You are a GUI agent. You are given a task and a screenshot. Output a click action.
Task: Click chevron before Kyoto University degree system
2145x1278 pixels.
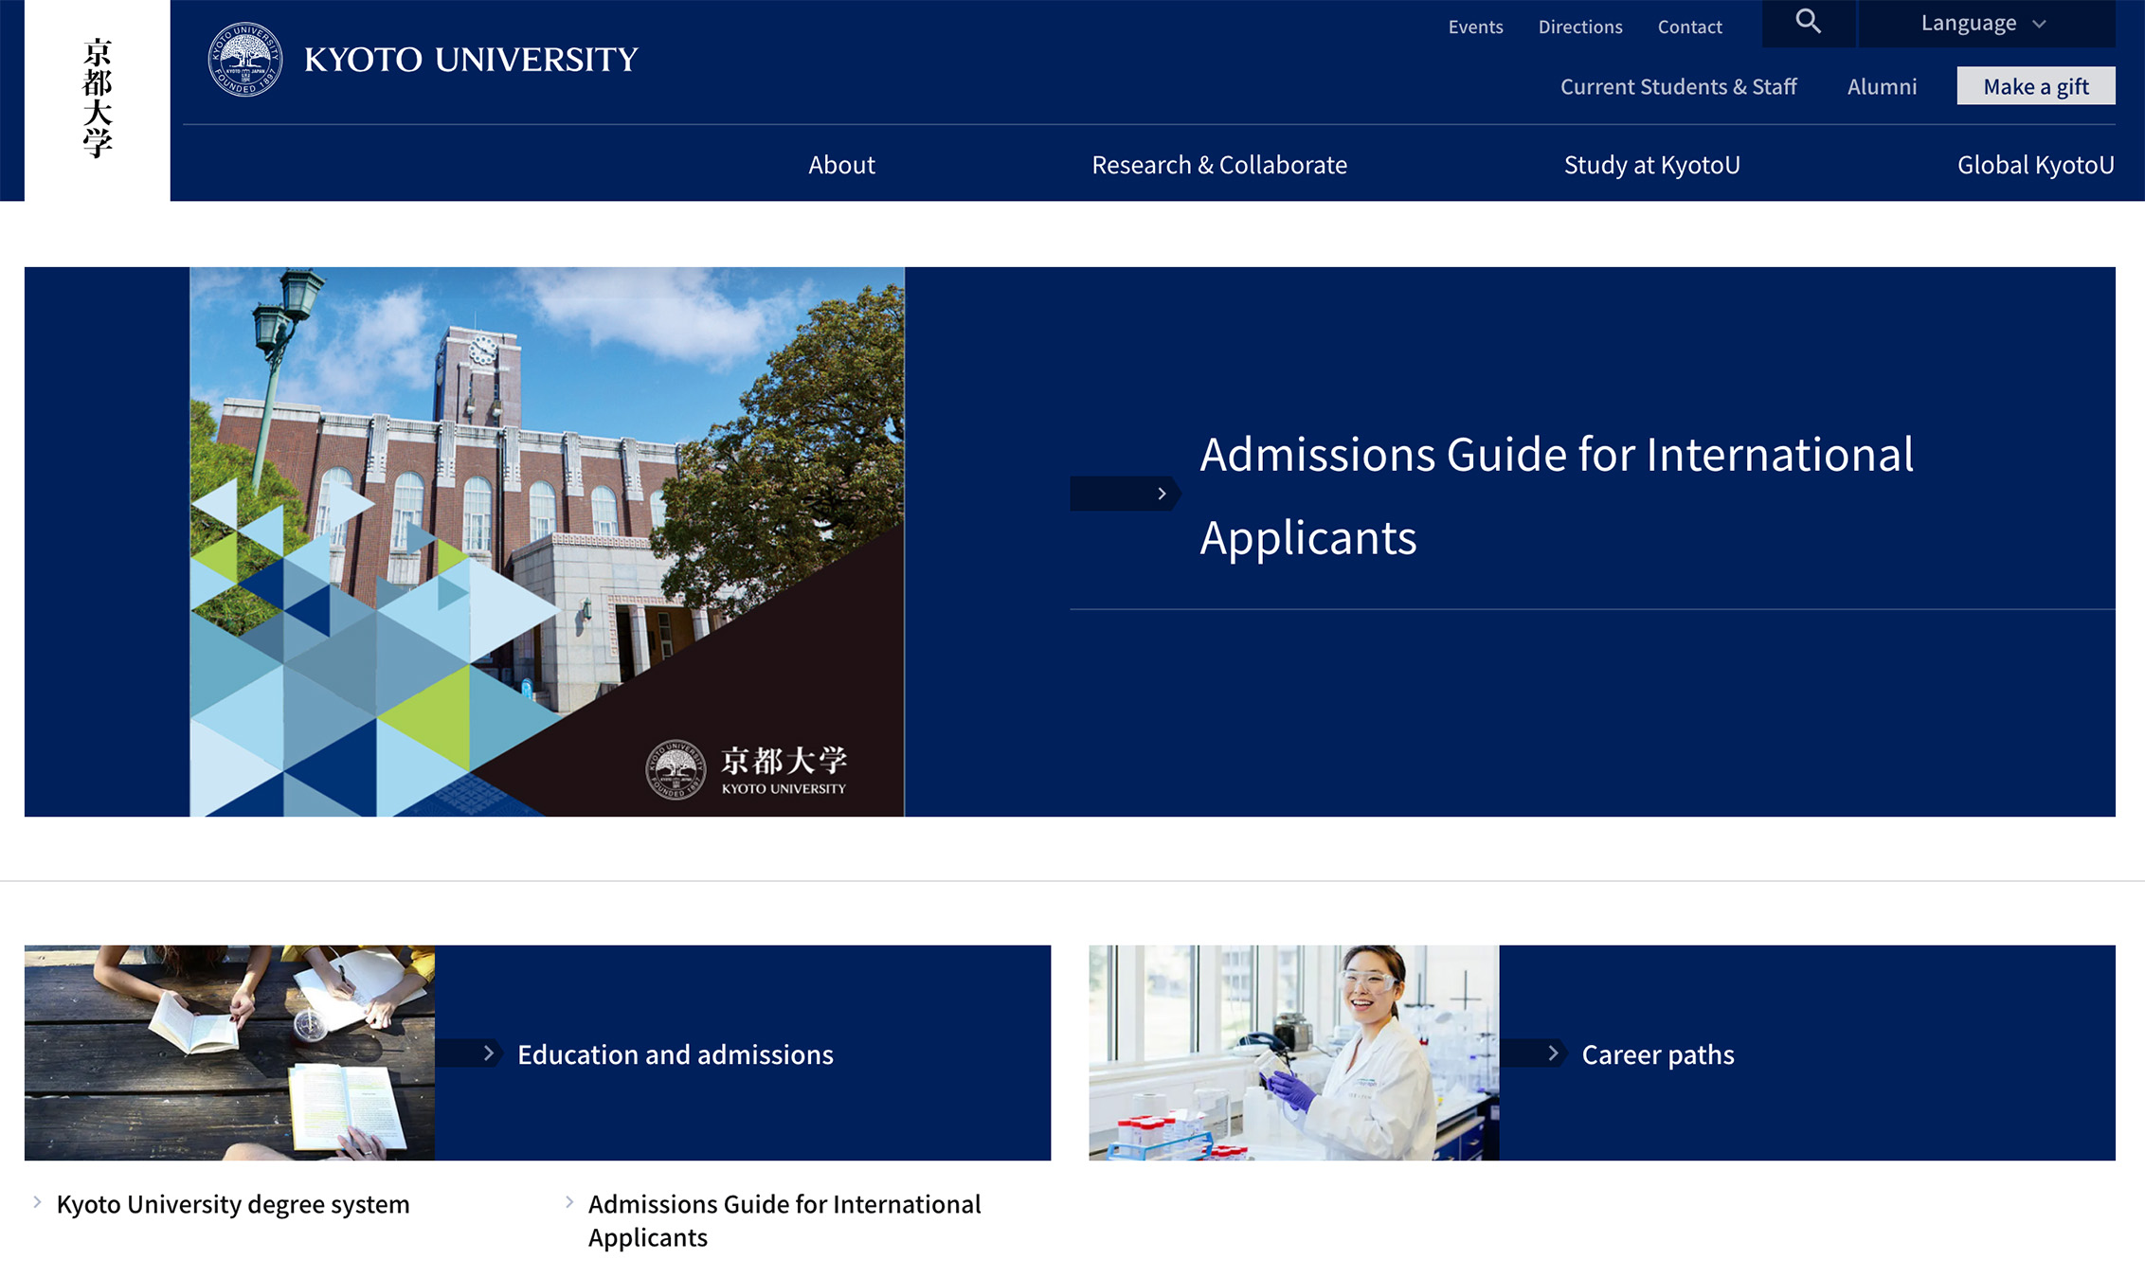[x=38, y=1202]
